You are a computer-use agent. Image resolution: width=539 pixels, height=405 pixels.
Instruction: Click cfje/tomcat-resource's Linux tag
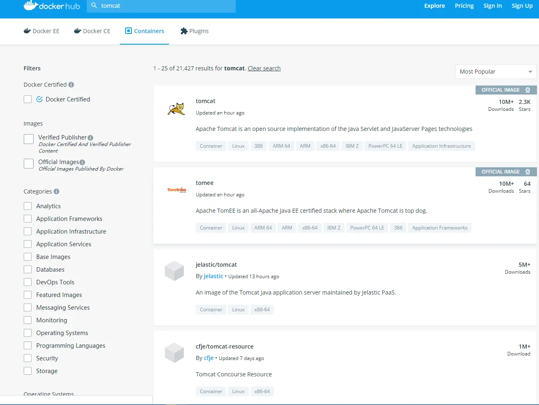pos(238,391)
